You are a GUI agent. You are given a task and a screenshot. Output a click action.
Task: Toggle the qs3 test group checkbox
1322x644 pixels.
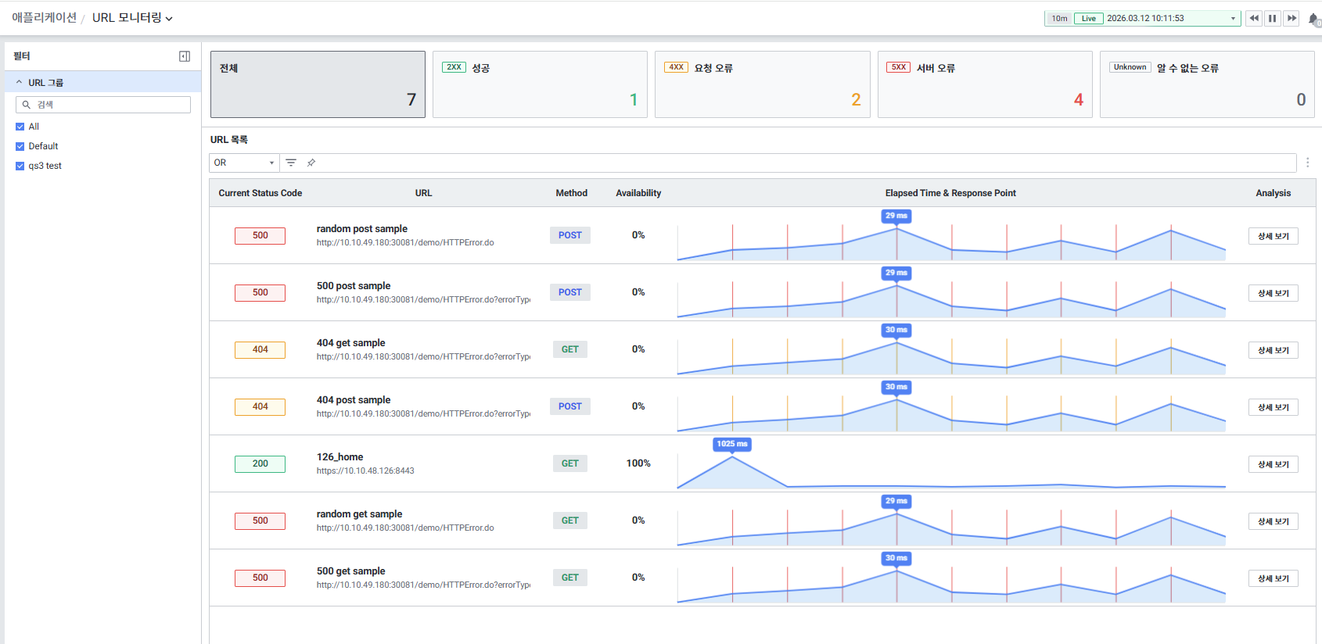(20, 166)
